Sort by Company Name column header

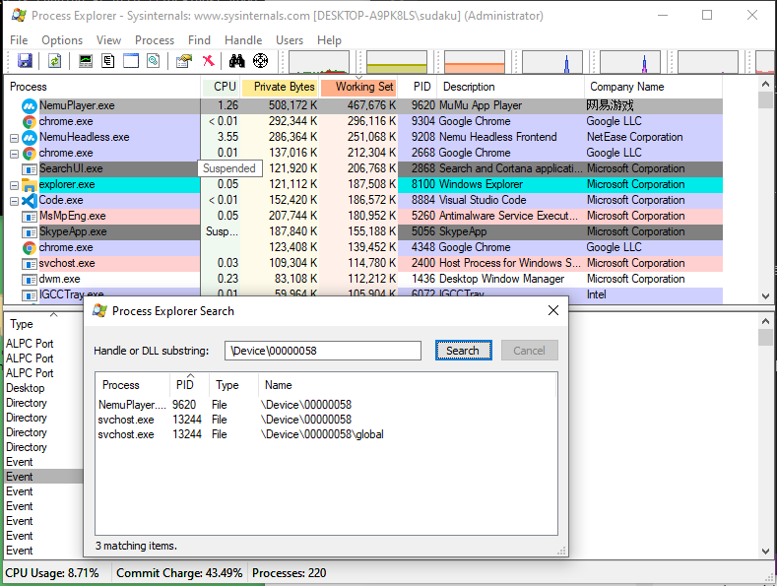click(x=653, y=87)
